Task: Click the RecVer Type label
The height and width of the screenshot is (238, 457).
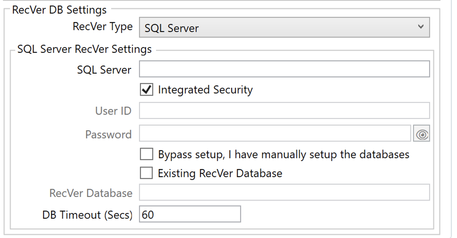Action: pyautogui.click(x=103, y=27)
